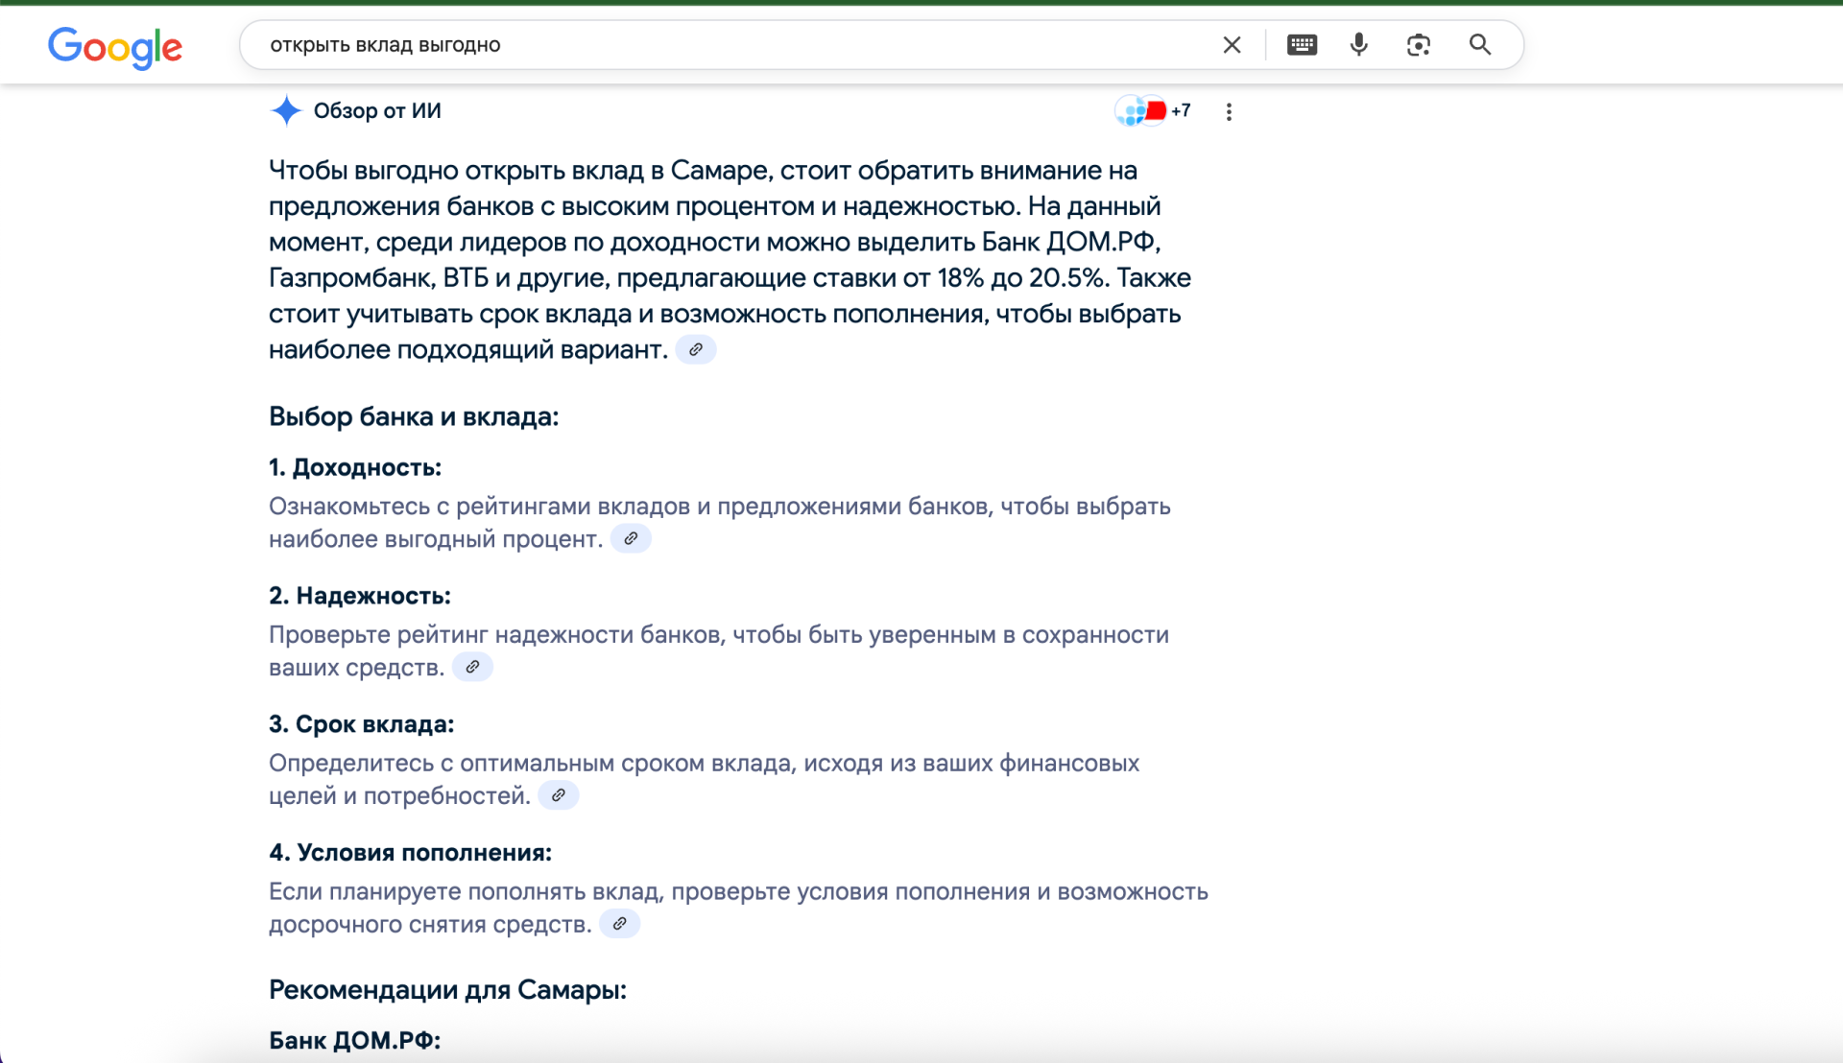The height and width of the screenshot is (1063, 1843).
Task: Click the text 'ставки от 18% до 20.5%'
Action: tap(961, 279)
